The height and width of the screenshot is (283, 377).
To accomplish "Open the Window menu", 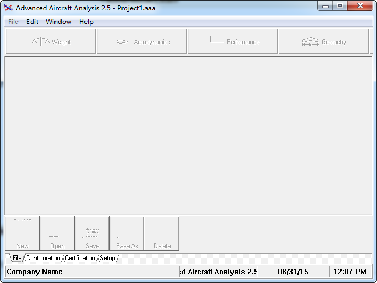I will click(x=58, y=22).
